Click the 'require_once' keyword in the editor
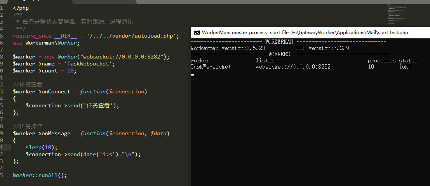The image size is (430, 186). pos(32,36)
